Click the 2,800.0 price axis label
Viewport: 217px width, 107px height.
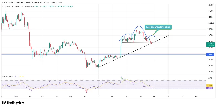211,29
